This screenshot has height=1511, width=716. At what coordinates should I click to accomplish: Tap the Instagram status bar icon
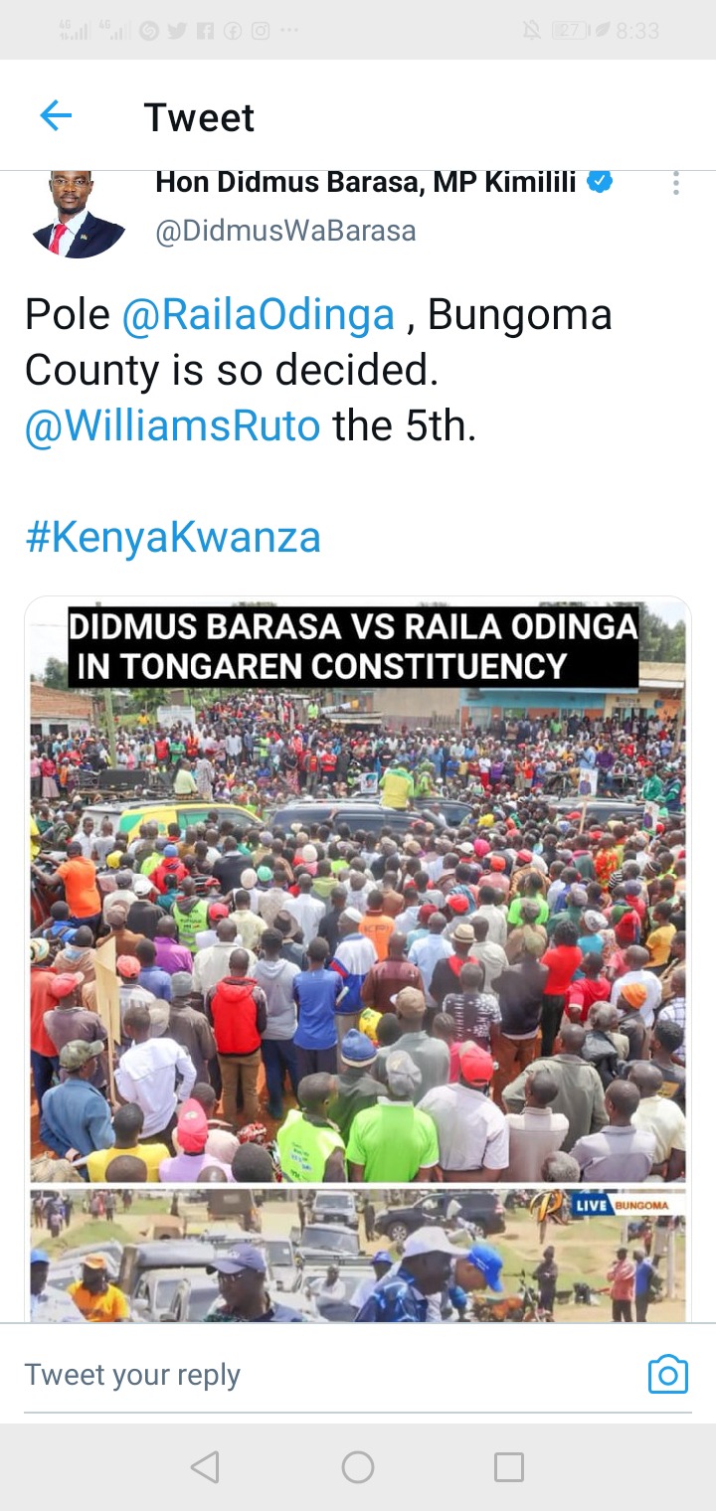tap(261, 31)
